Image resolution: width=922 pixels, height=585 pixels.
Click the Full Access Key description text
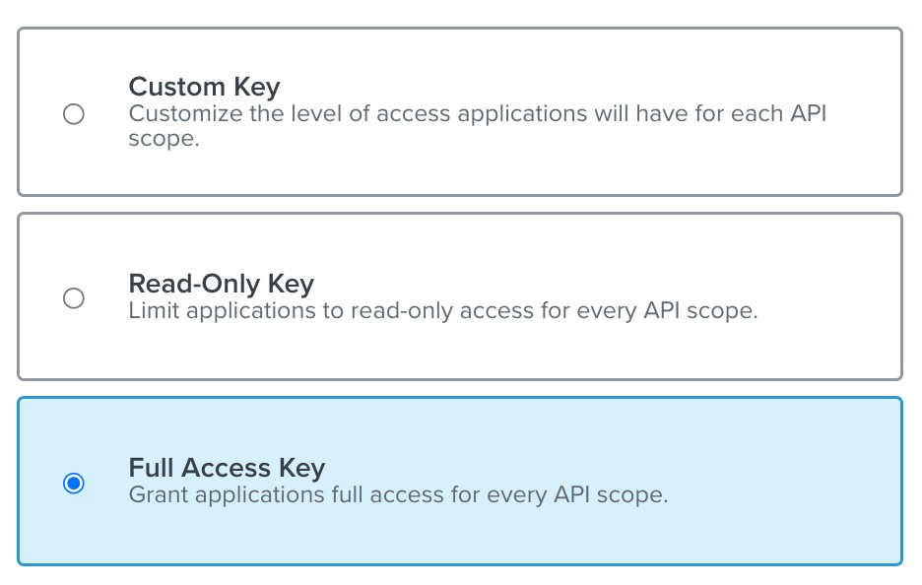tap(398, 494)
